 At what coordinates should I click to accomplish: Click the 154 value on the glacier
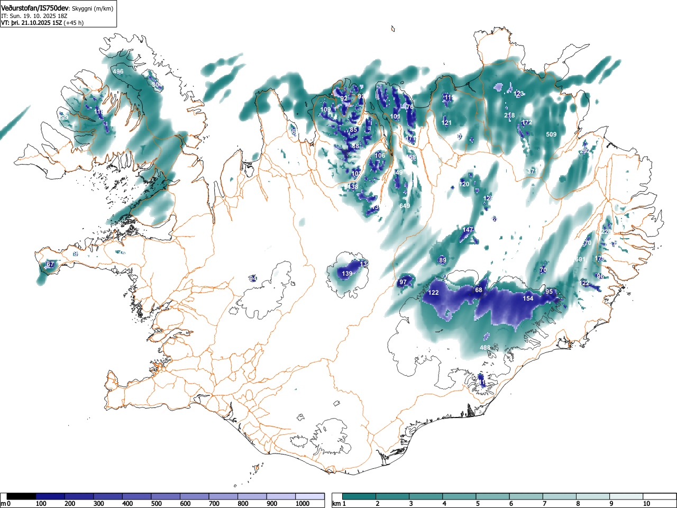click(x=528, y=298)
